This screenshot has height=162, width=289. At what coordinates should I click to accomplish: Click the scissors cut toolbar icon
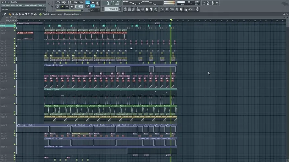click(177, 9)
